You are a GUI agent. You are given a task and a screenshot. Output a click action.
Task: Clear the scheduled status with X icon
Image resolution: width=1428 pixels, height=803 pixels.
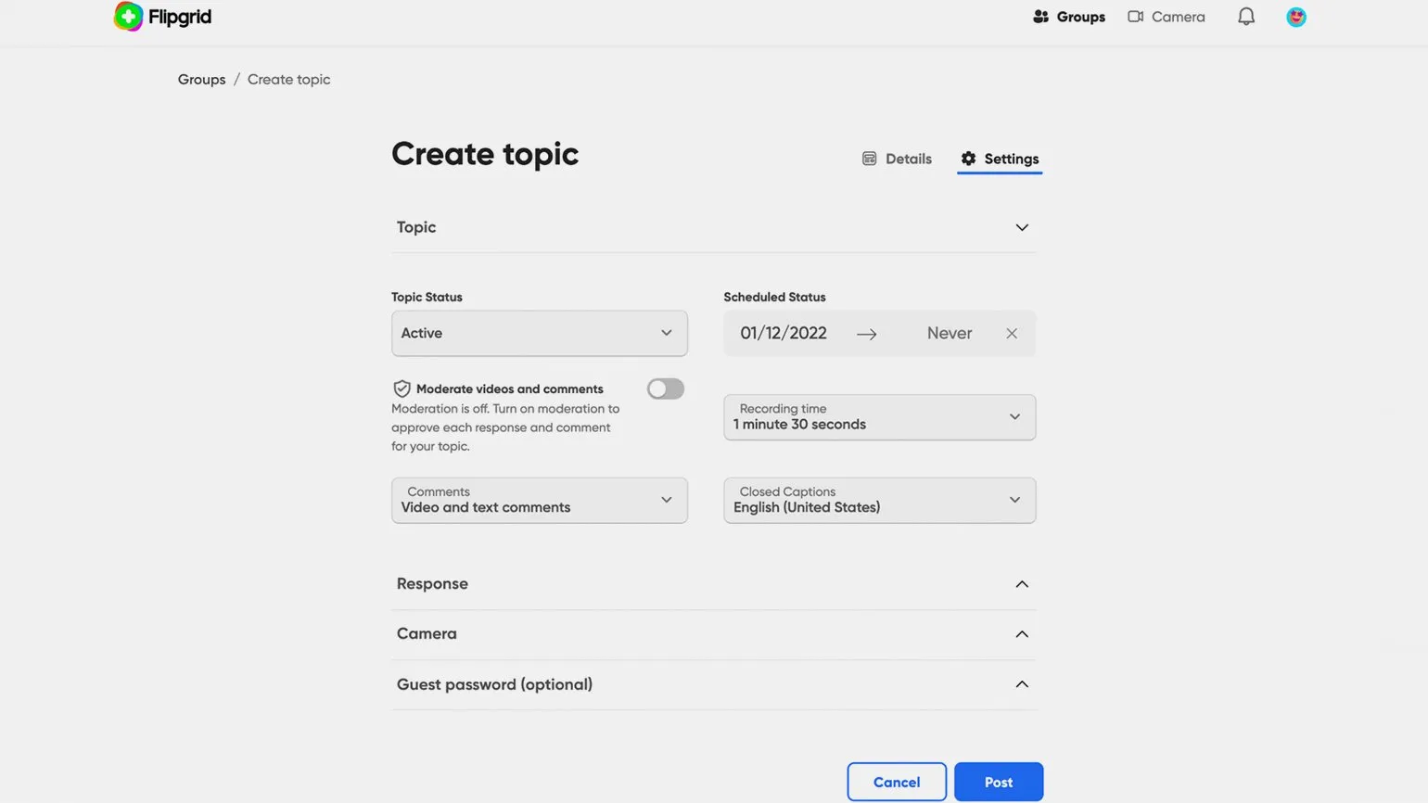pyautogui.click(x=1011, y=334)
